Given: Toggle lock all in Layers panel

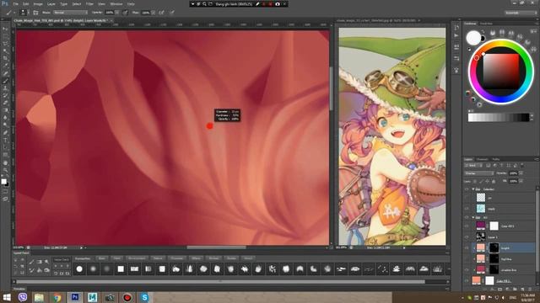Looking at the screenshot, I should (x=494, y=181).
